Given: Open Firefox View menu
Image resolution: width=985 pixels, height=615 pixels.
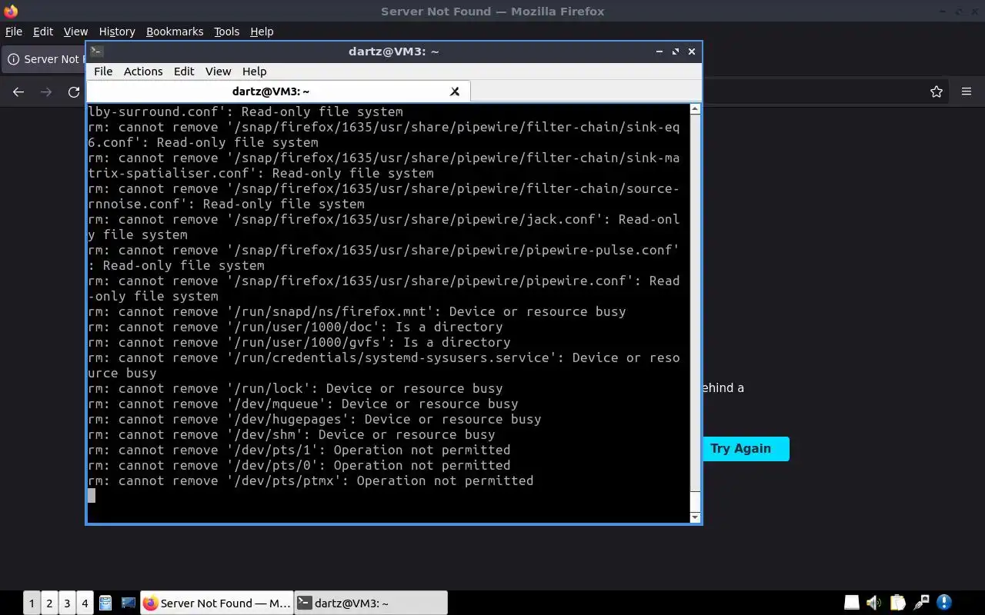Looking at the screenshot, I should pyautogui.click(x=75, y=32).
